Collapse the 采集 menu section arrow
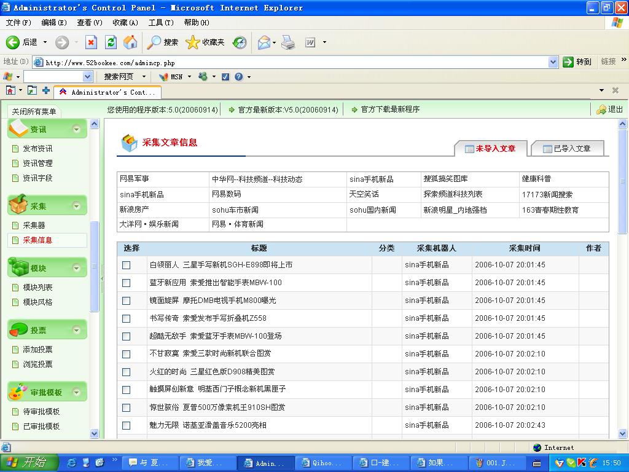This screenshot has width=629, height=472. [x=76, y=206]
